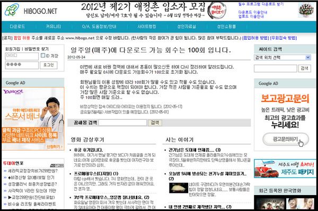The image size is (318, 211).
Task: Click ◆비갱신형 암(癌)보험 인기 link
Action: [x=31, y=178]
